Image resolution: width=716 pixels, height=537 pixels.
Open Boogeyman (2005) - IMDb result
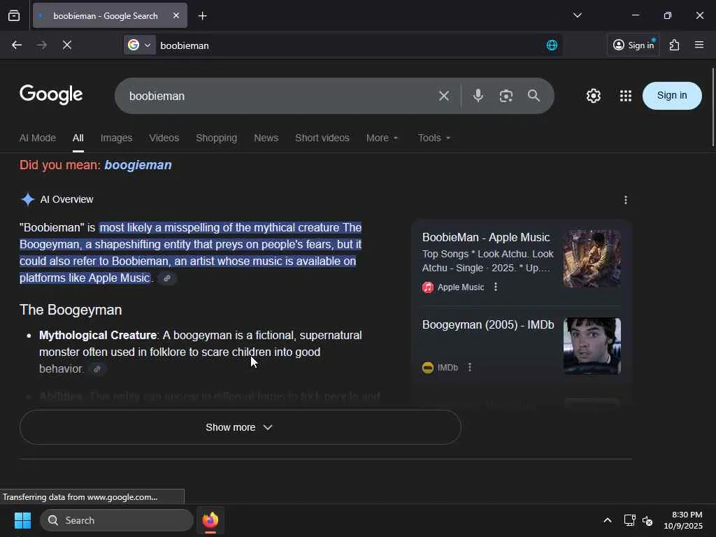click(x=488, y=324)
